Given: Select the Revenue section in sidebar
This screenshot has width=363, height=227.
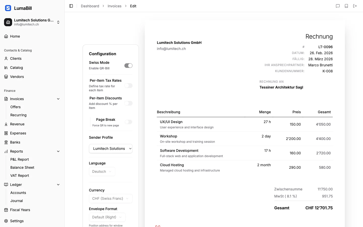Looking at the screenshot, I should pyautogui.click(x=17, y=124).
